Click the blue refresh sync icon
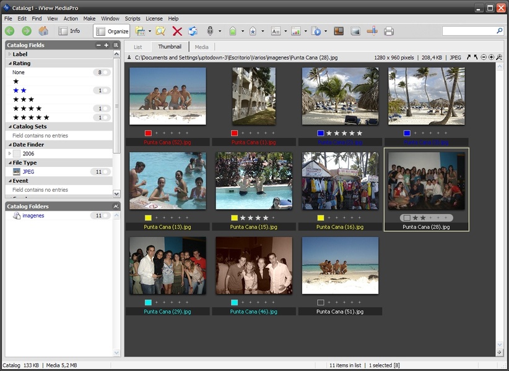 pos(193,31)
